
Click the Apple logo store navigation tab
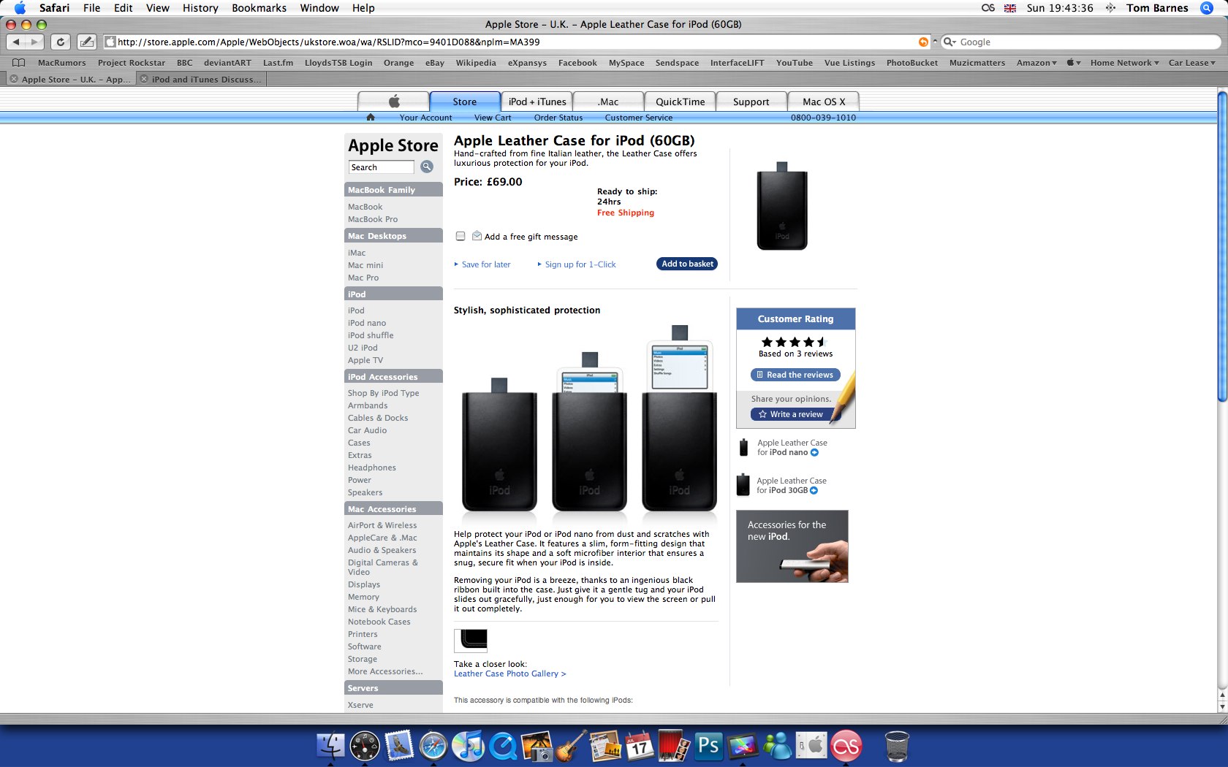[x=393, y=102]
